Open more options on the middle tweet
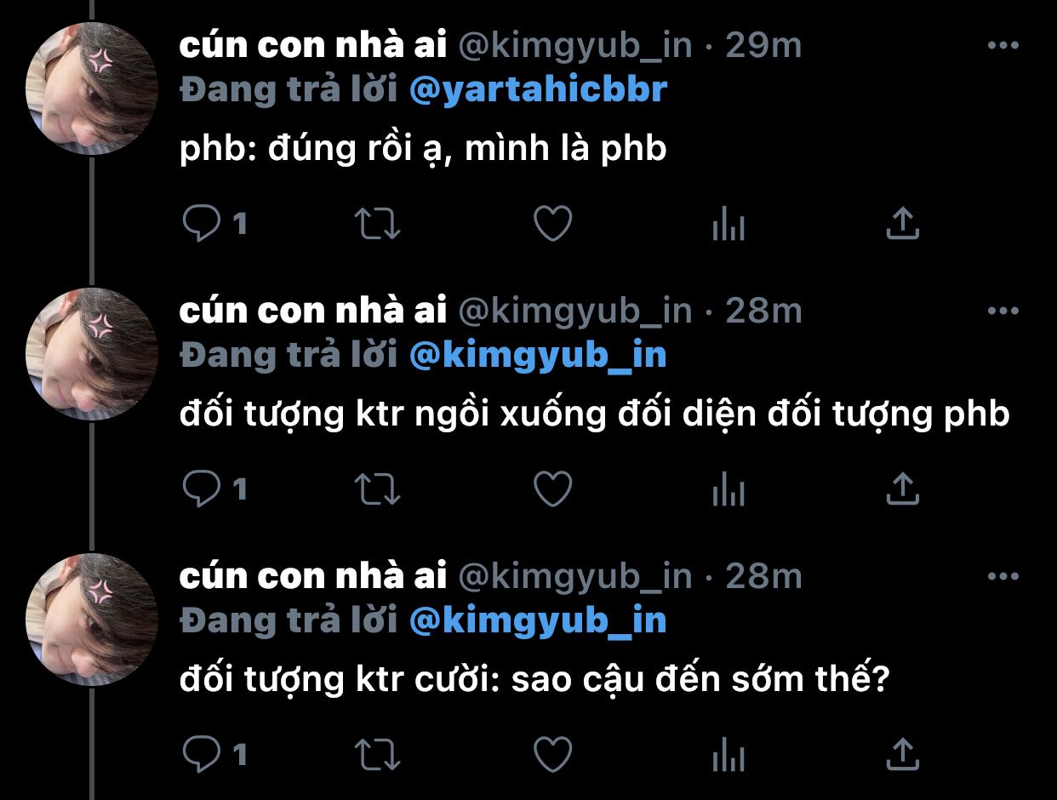Screen dimensions: 1057x800 point(1003,311)
